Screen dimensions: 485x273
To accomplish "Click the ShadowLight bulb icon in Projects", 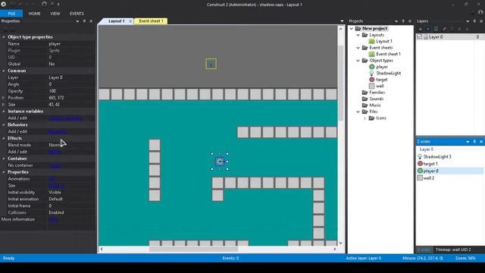I will (372, 74).
